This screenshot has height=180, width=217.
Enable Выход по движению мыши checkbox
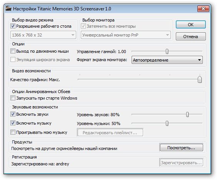coord(13,51)
